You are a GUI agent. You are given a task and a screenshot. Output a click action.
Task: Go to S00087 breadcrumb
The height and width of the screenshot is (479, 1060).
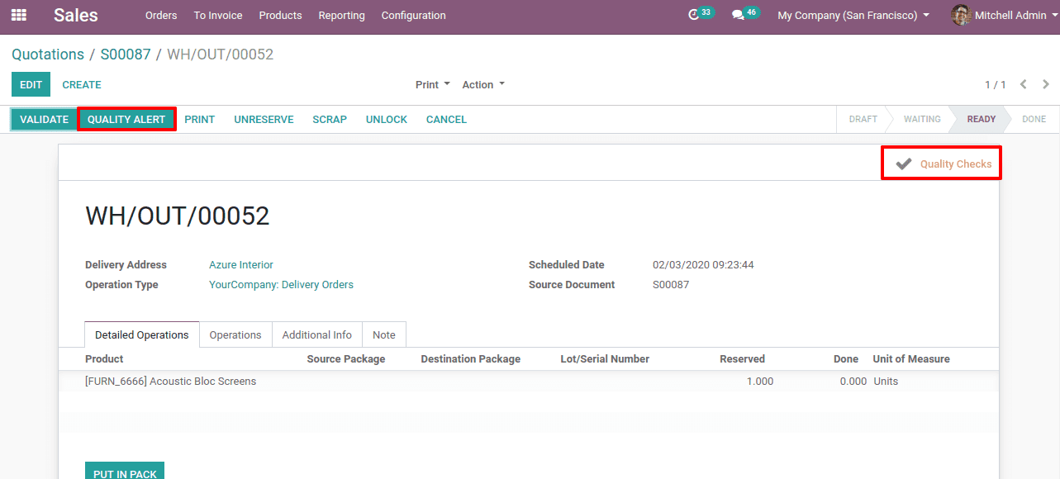coord(126,55)
